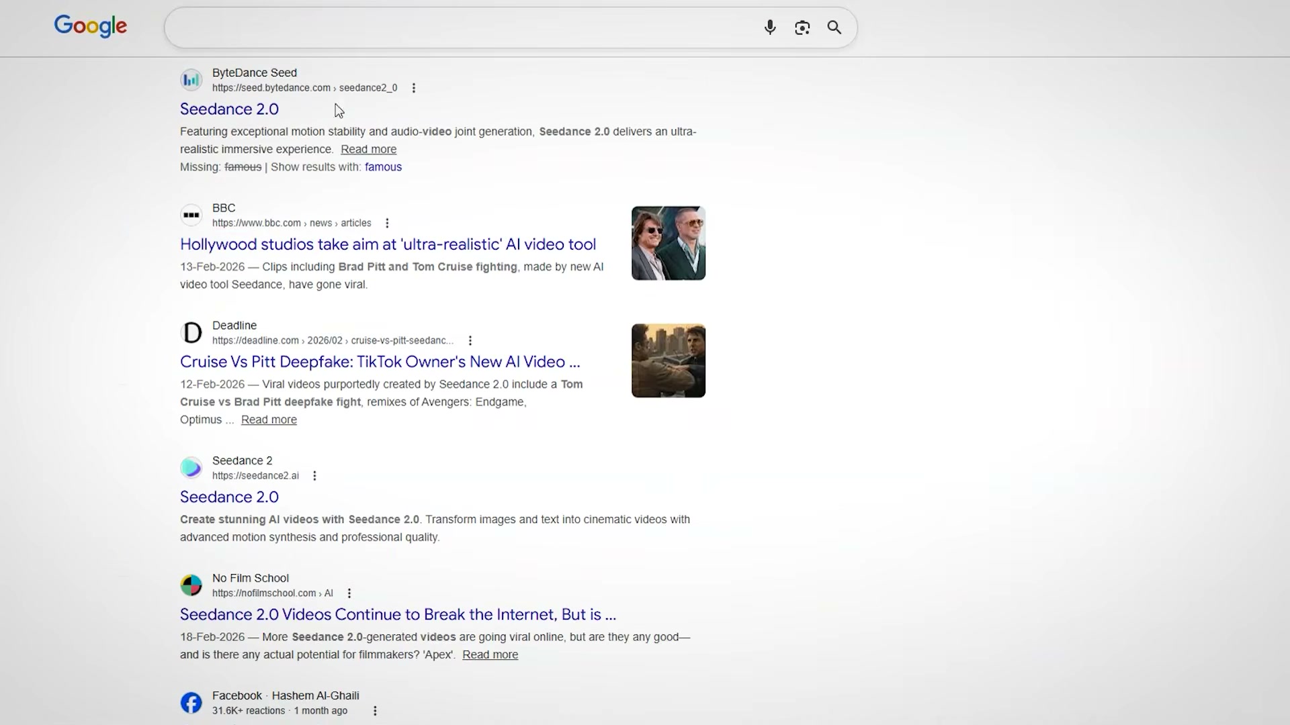Click the 'No Film School' site name
1290x725 pixels.
(x=251, y=578)
